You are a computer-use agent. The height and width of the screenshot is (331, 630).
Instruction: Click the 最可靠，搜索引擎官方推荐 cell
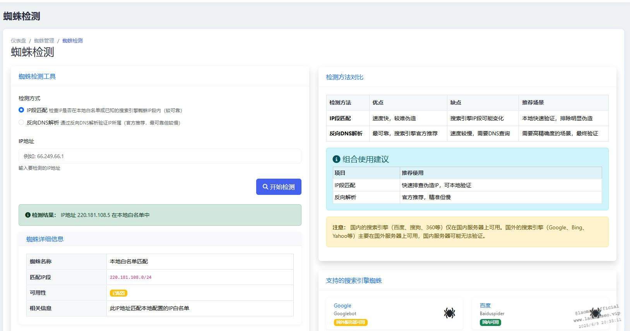408,133
